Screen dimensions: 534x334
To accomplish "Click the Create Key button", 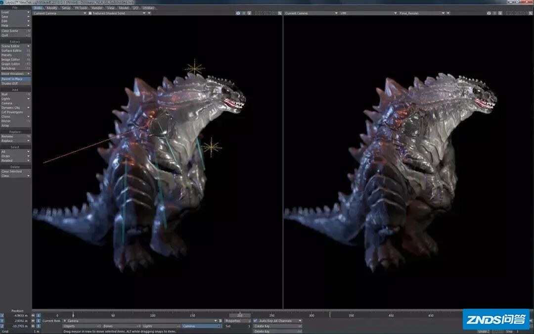I will pos(277,326).
